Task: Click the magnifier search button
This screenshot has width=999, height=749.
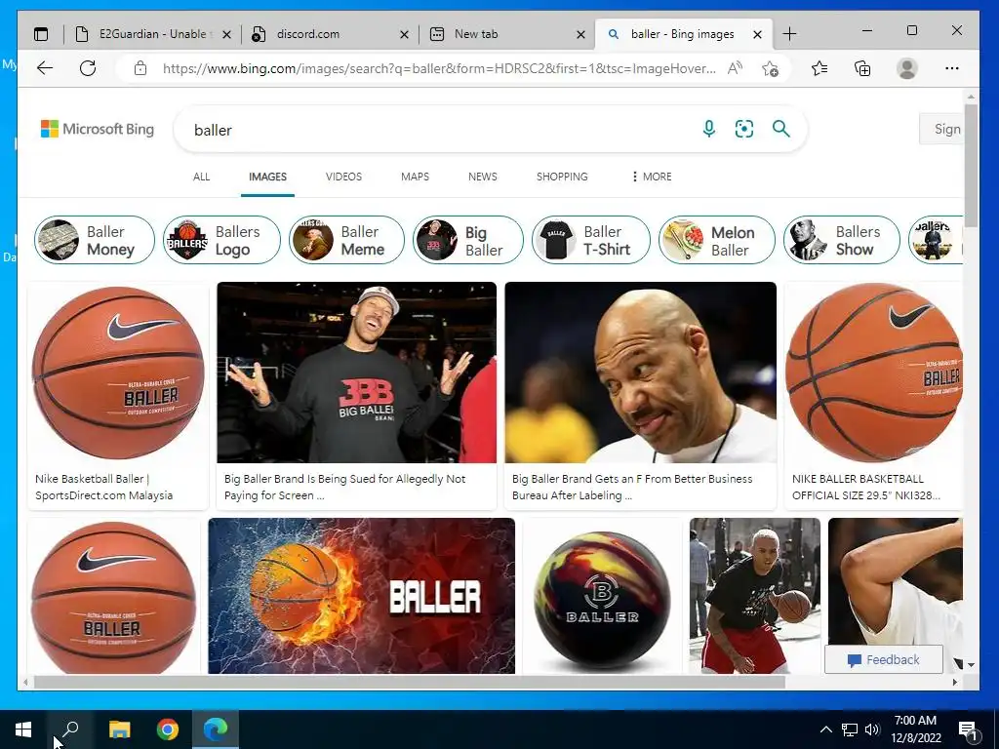Action: pos(781,130)
